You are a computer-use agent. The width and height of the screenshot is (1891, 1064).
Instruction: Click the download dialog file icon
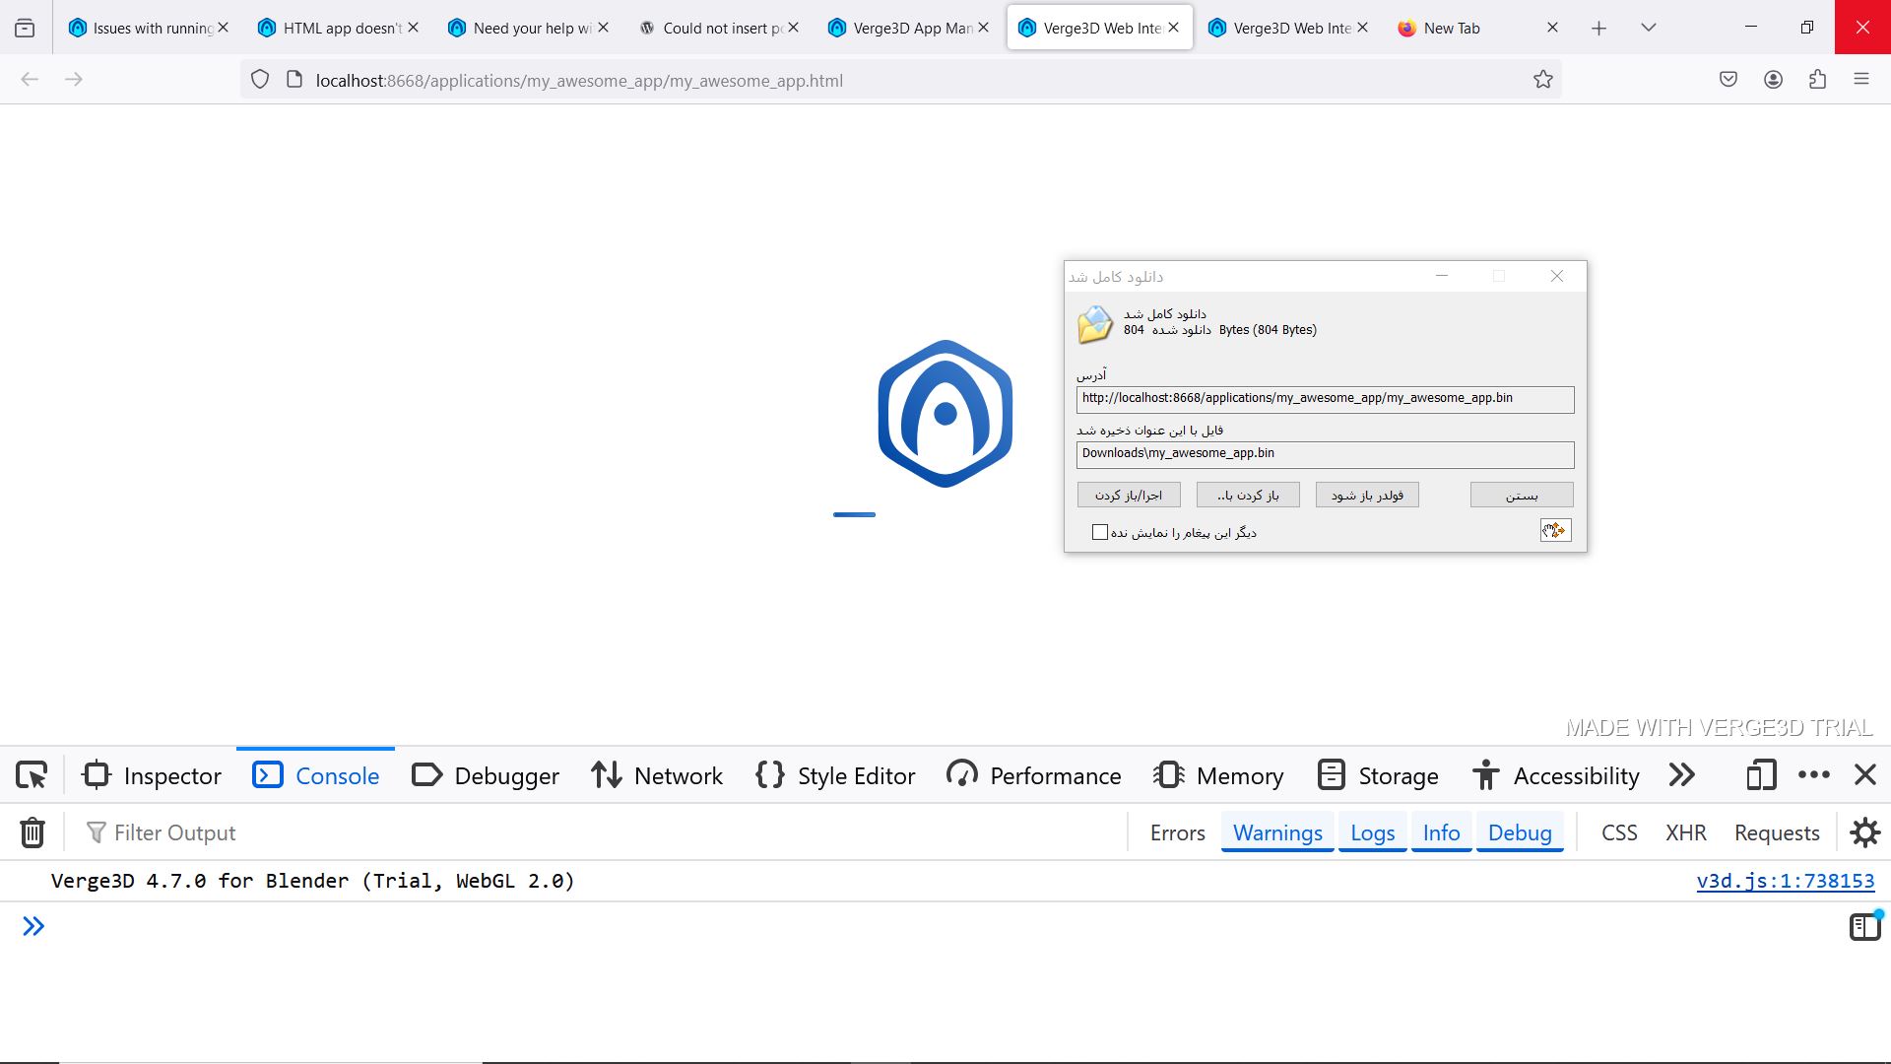coord(1094,324)
